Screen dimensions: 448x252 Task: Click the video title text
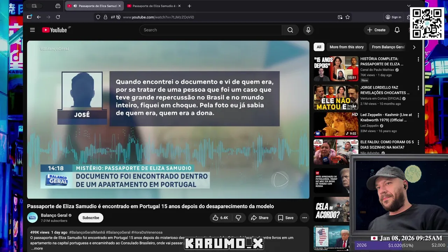click(x=150, y=206)
